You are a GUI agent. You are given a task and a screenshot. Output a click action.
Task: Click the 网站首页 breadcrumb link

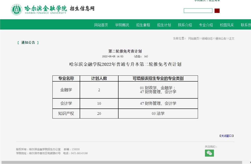[x=194, y=38]
